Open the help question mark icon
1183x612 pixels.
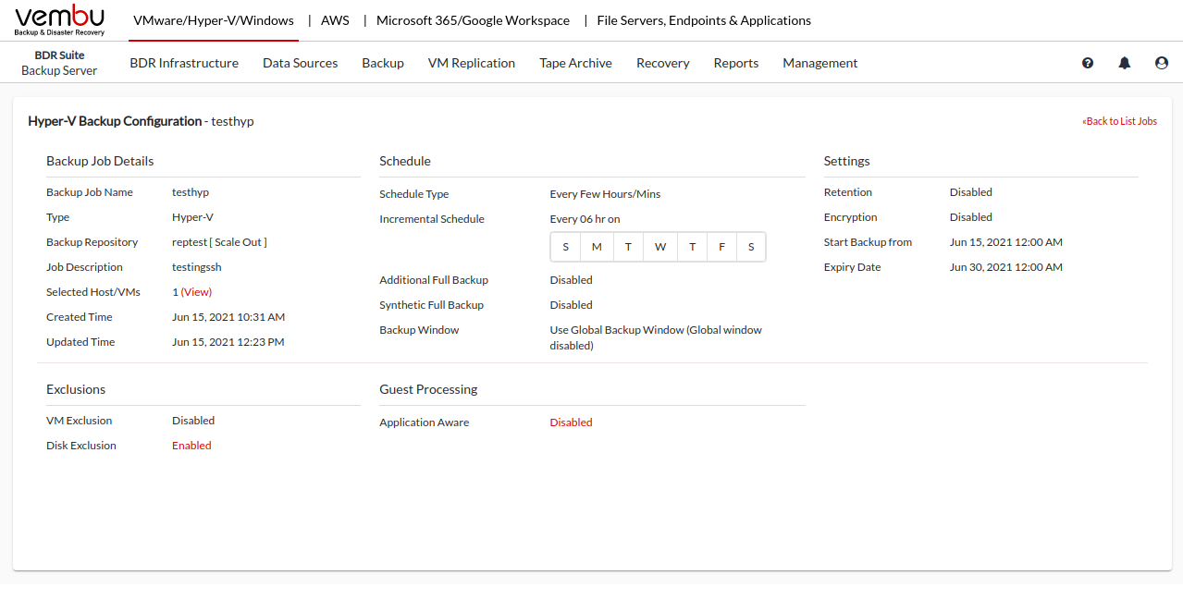point(1088,63)
